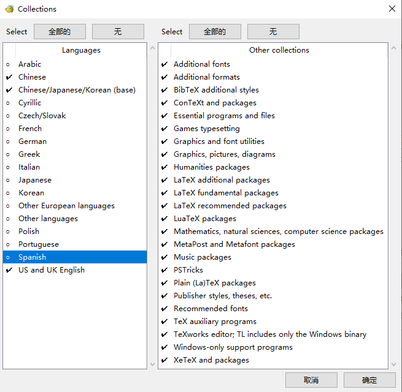Select Graphics, pictures, diagrams row
This screenshot has height=392, width=402.
coord(273,154)
